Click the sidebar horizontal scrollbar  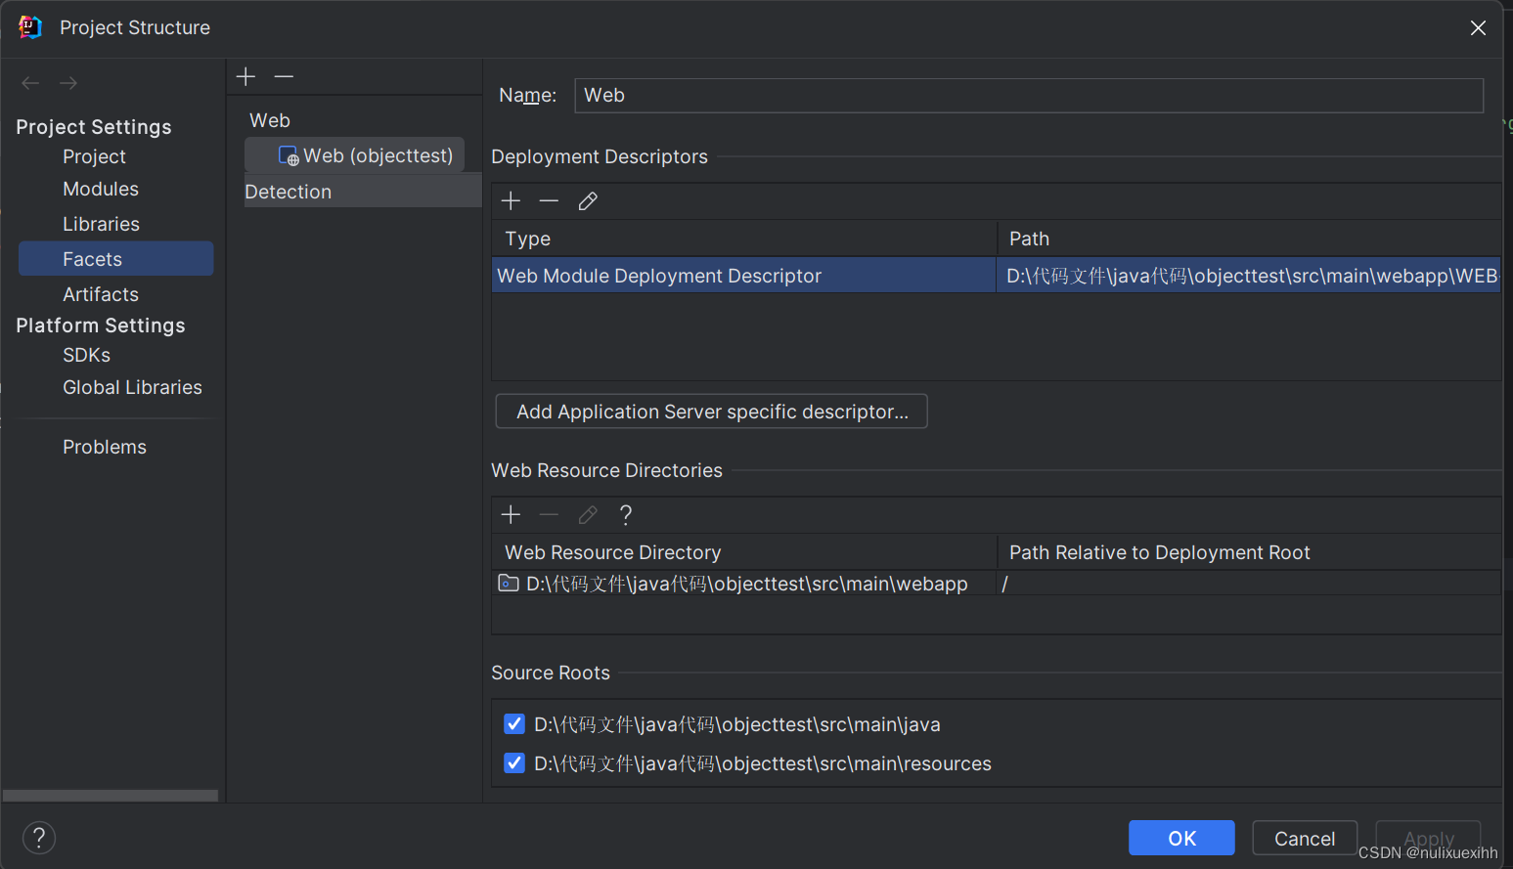pyautogui.click(x=111, y=796)
